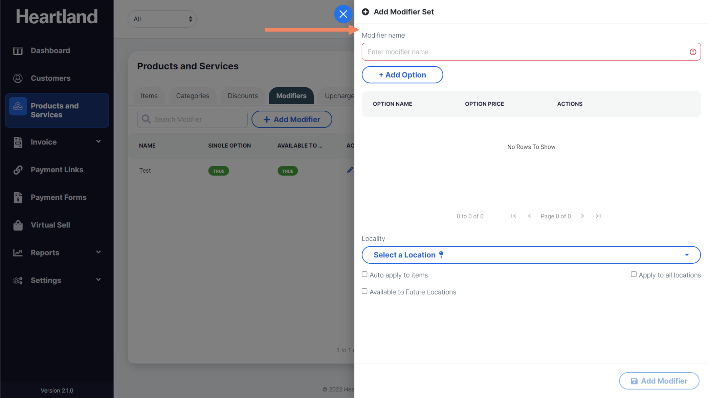This screenshot has width=708, height=398.
Task: Click the + Add Option button
Action: tap(402, 75)
